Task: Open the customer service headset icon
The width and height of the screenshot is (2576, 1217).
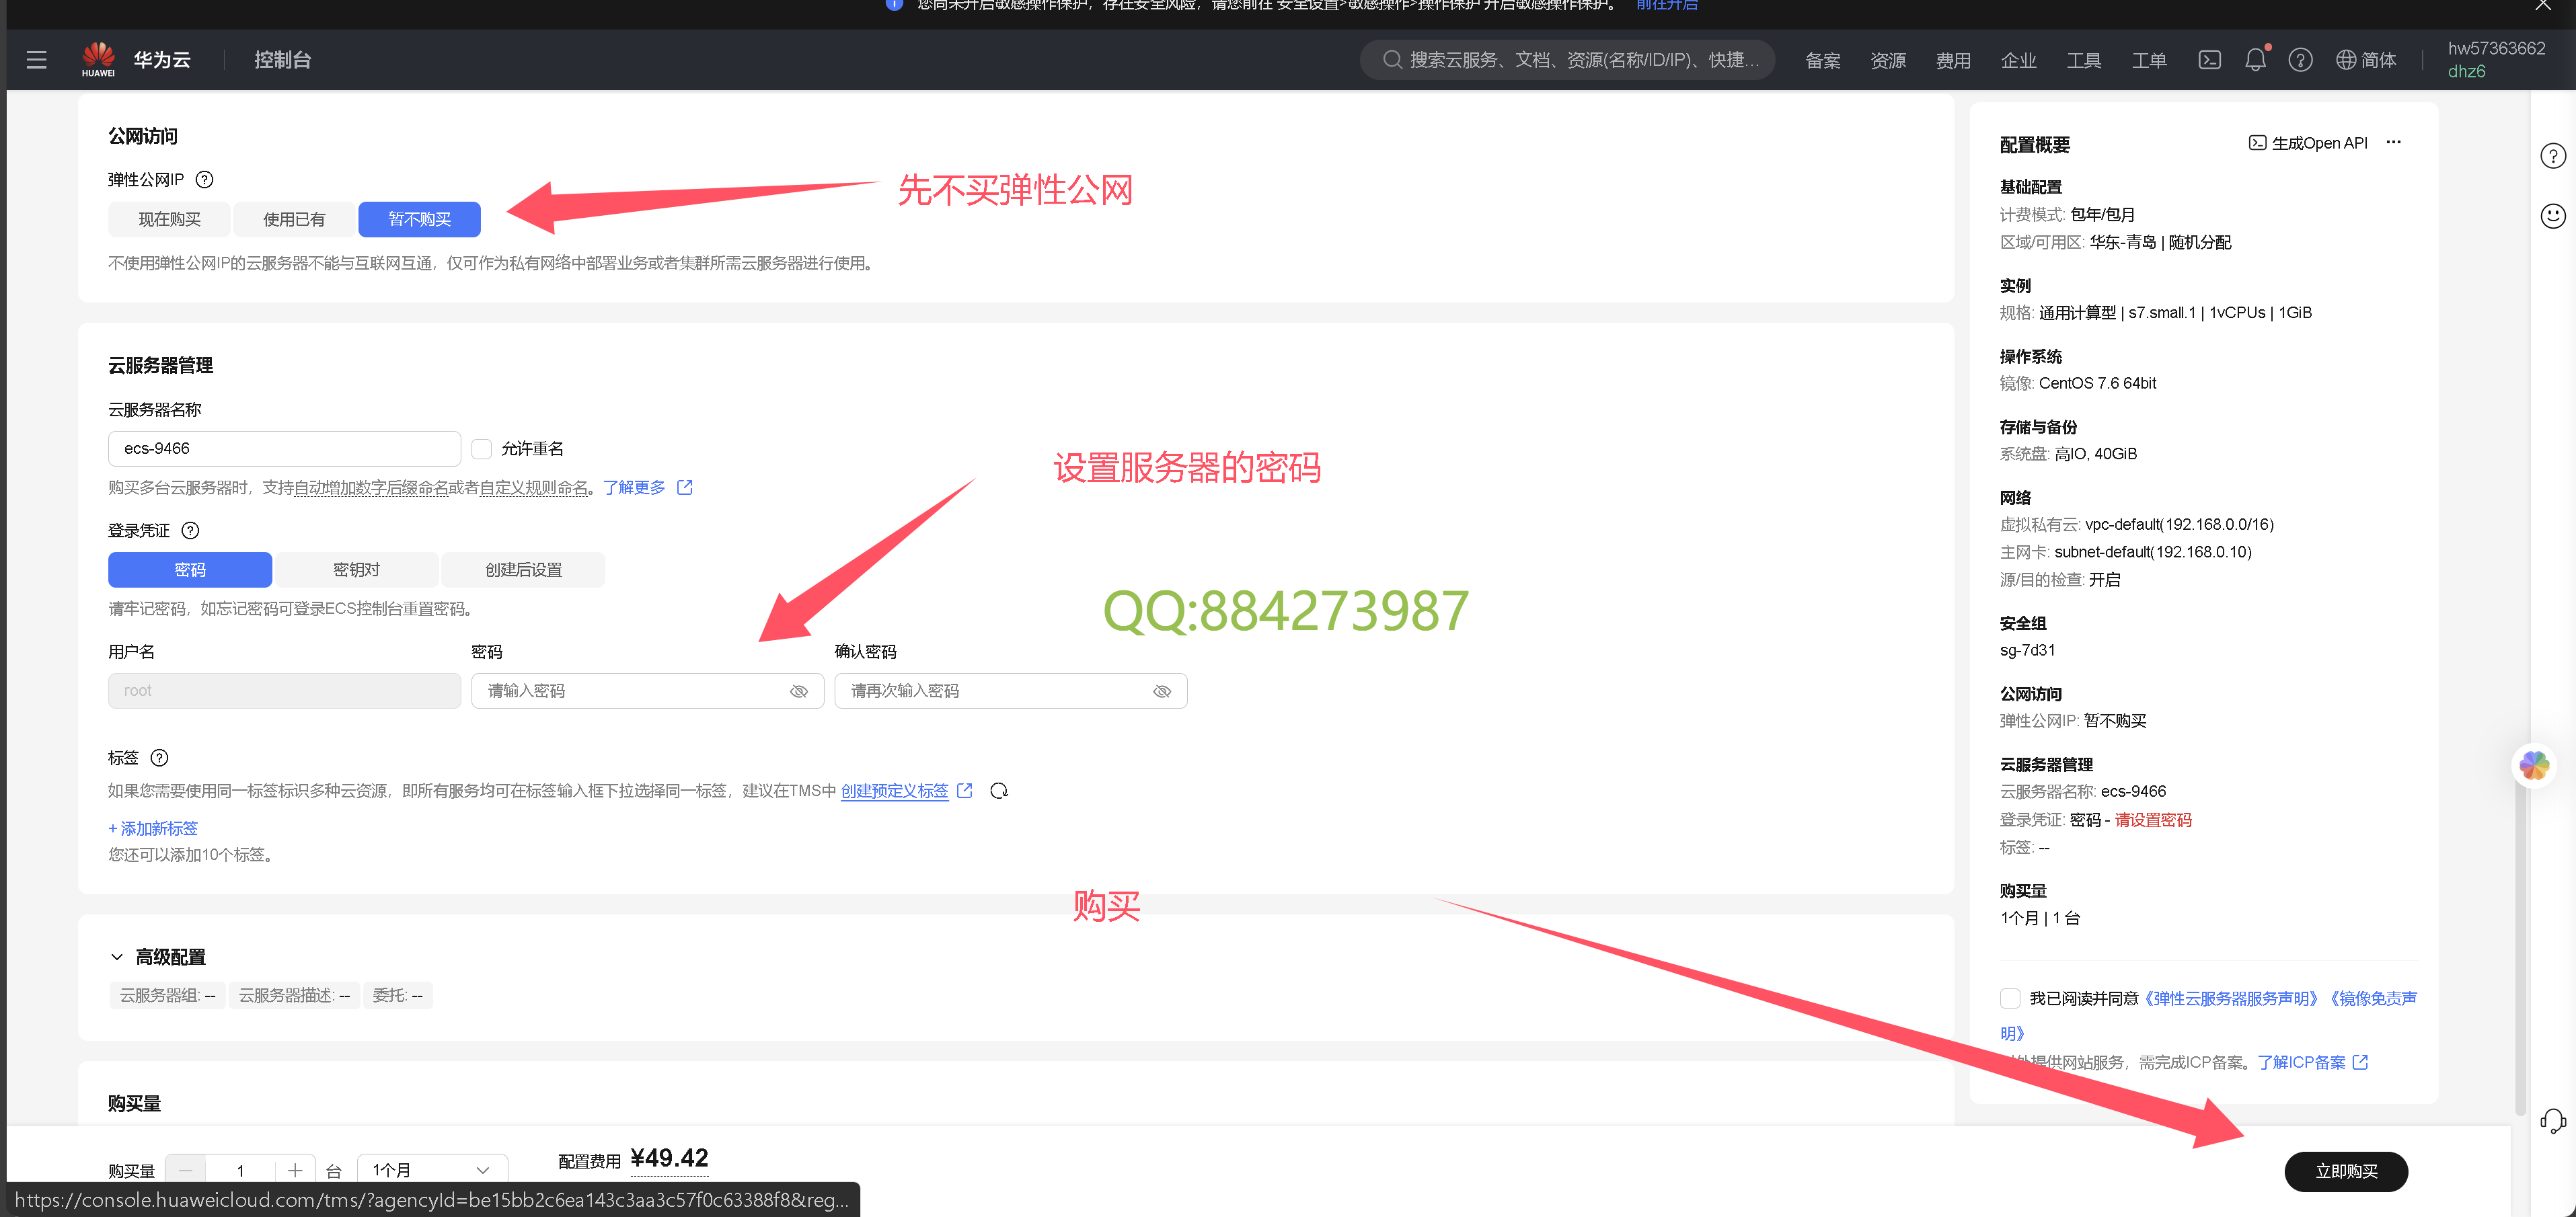Action: (x=2553, y=1121)
